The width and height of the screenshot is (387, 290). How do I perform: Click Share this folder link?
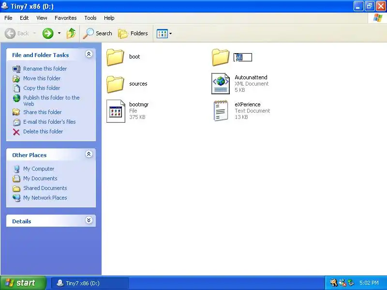[42, 112]
